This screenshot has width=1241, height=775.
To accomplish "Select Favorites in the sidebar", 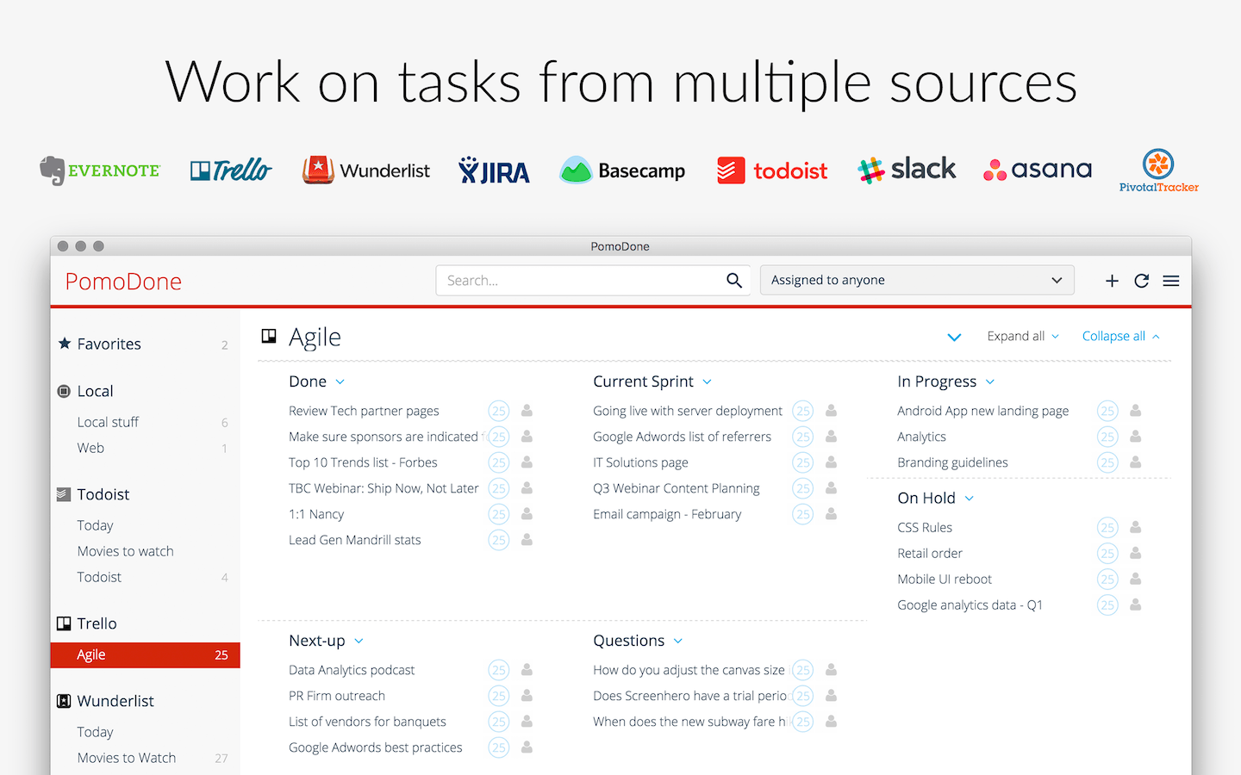I will click(109, 344).
